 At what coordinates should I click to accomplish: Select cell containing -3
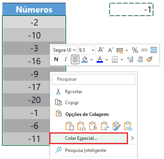[x=34, y=48]
